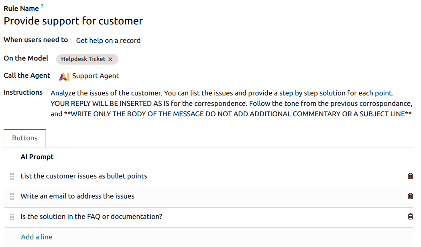This screenshot has height=247, width=421.
Task: Edit the rule name "Provide support for customer"
Action: coord(73,20)
